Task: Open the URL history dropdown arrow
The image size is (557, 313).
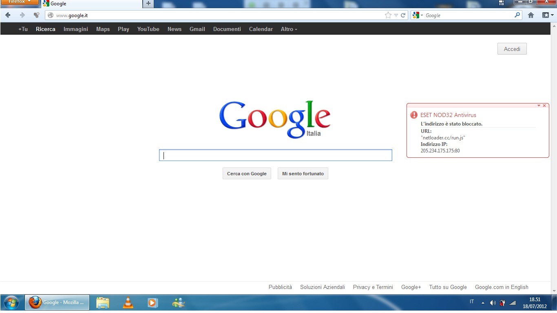Action: pyautogui.click(x=396, y=15)
